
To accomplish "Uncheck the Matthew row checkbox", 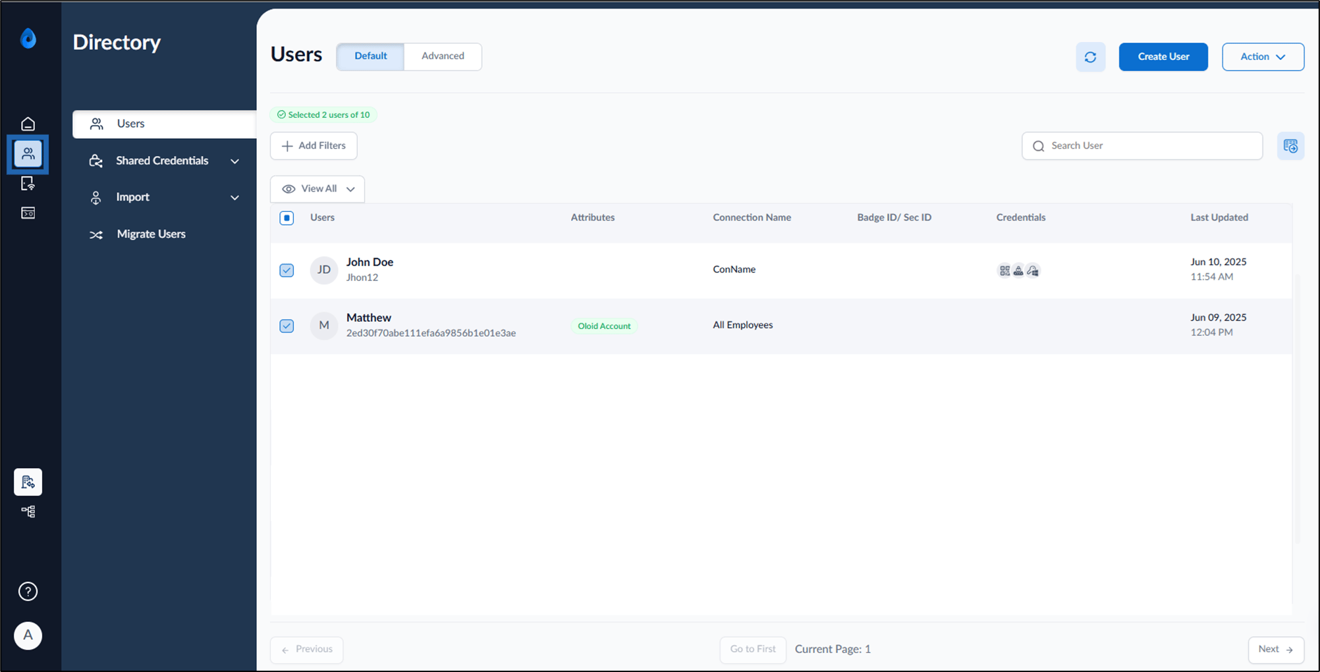I will click(287, 326).
